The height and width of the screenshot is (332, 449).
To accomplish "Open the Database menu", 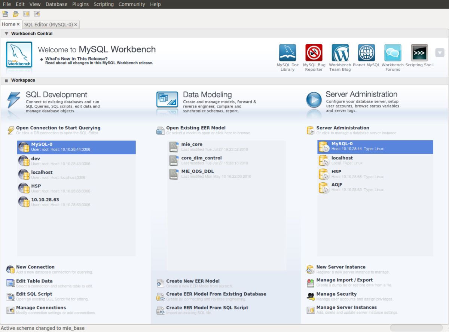I will coord(56,4).
